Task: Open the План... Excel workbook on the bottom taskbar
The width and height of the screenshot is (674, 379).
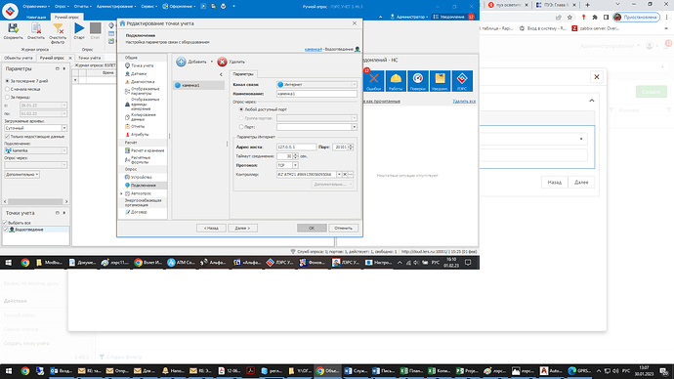Action: [x=411, y=371]
